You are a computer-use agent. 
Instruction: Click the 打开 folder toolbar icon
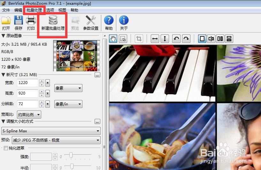pos(6,23)
